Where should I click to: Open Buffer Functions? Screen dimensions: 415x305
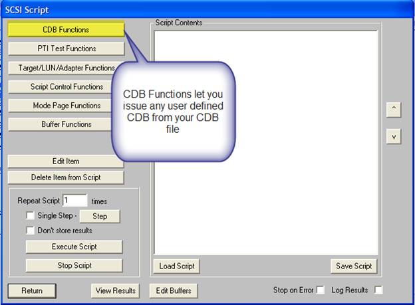point(66,124)
